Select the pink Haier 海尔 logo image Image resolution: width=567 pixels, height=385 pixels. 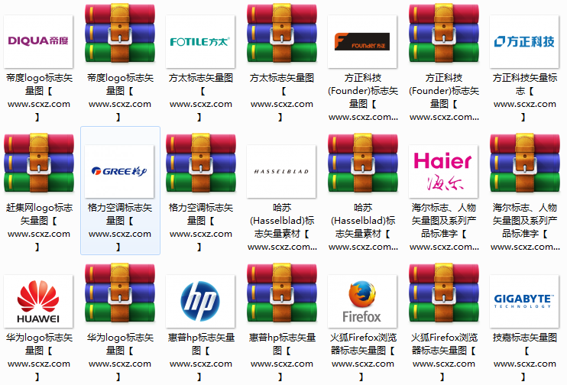point(444,171)
